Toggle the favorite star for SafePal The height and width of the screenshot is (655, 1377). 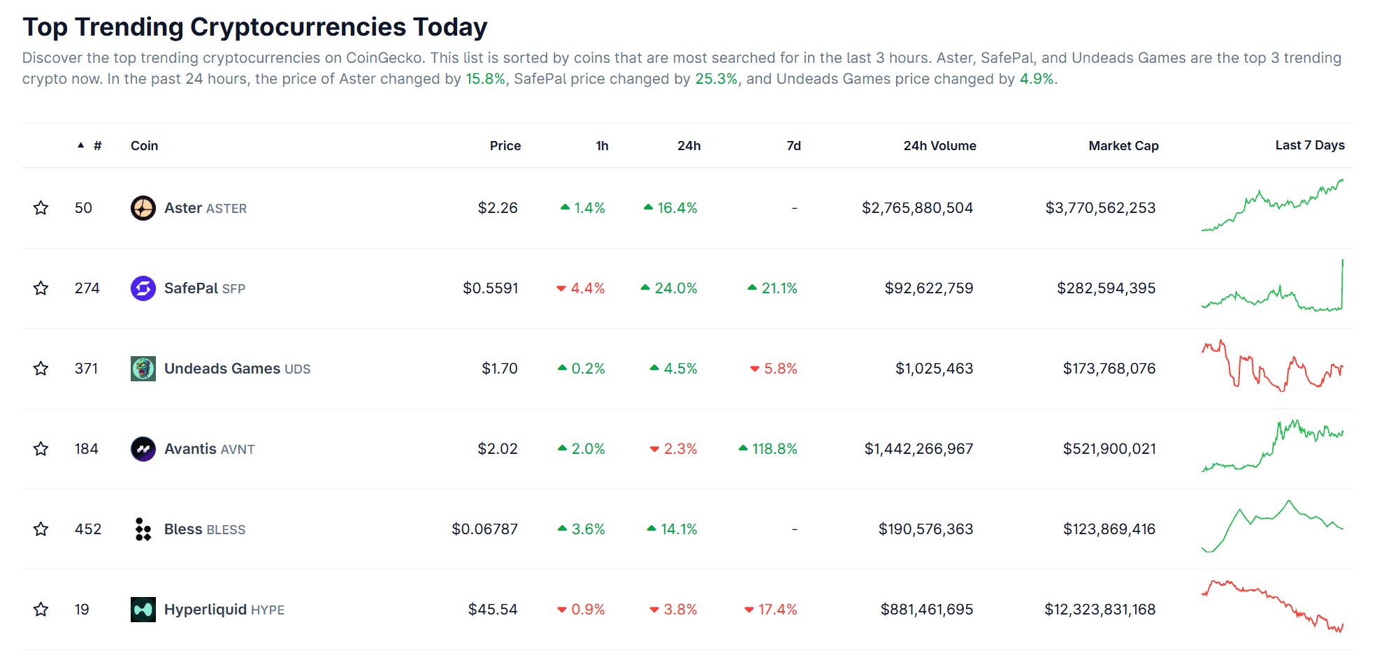[41, 288]
